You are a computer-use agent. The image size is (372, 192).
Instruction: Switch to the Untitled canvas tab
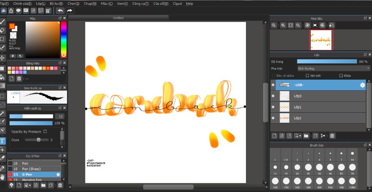pyautogui.click(x=118, y=18)
